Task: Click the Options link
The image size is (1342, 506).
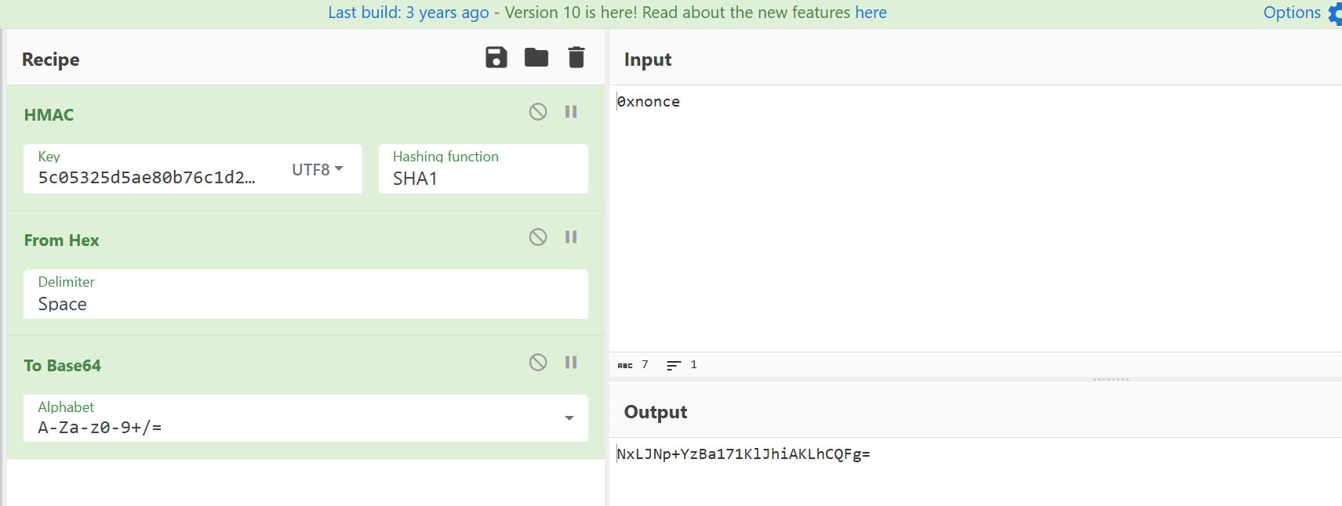Action: [1292, 13]
